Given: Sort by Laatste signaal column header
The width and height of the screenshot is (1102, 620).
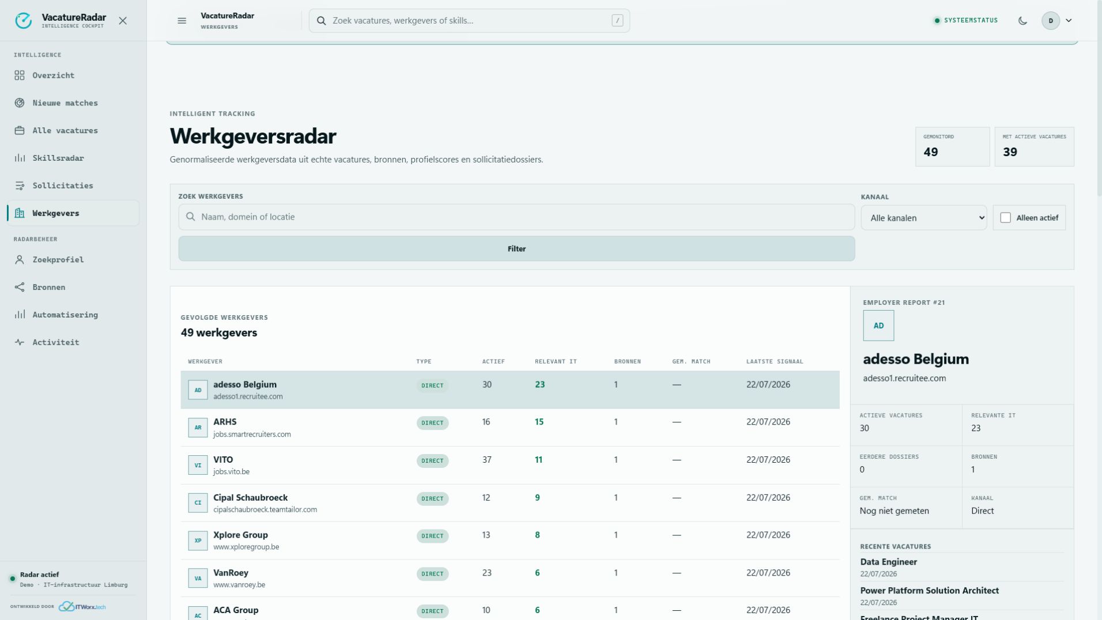Looking at the screenshot, I should pos(775,362).
